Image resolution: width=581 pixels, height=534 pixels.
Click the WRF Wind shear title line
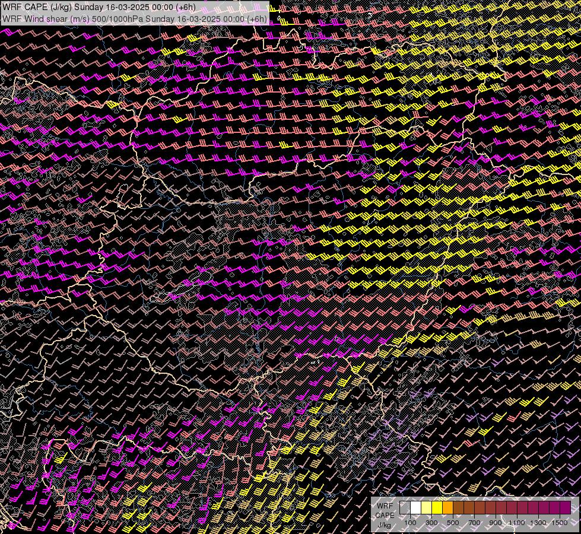pyautogui.click(x=134, y=19)
